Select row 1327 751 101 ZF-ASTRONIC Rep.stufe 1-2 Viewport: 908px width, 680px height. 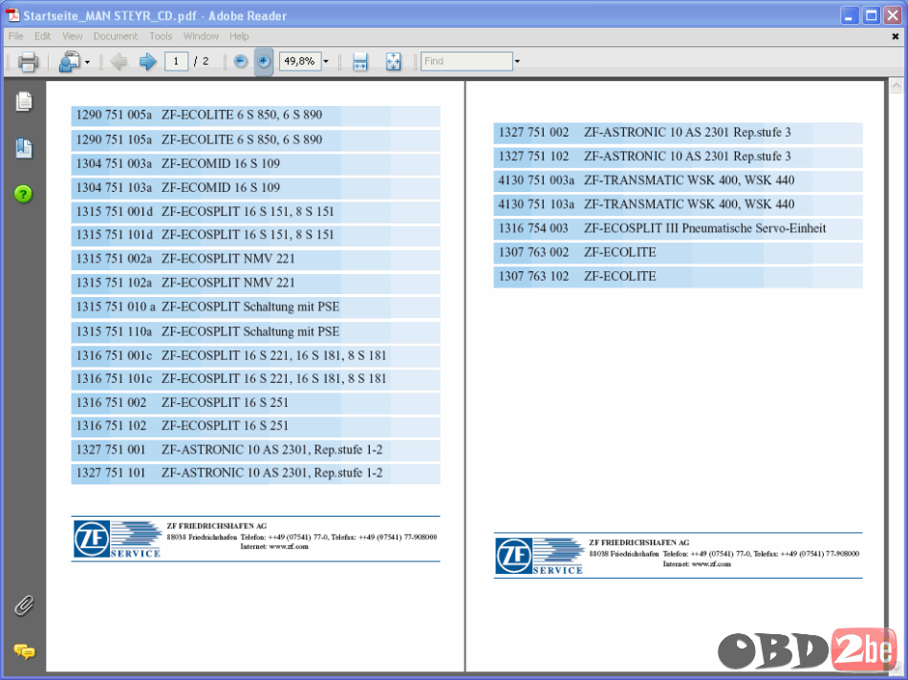[x=255, y=474]
